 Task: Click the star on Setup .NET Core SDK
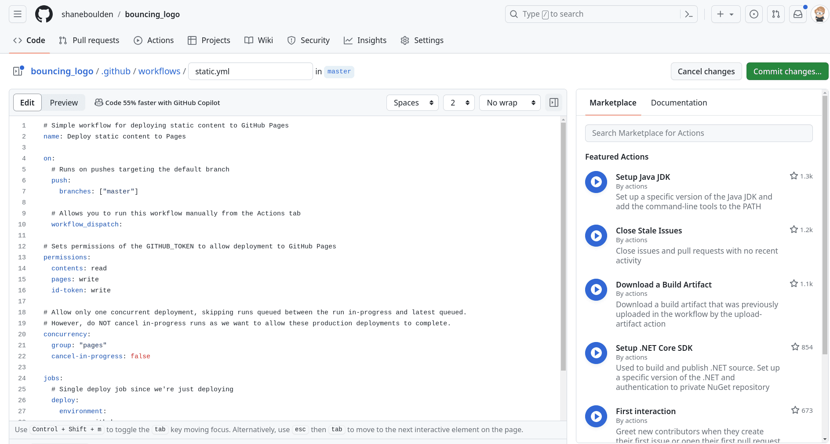(x=795, y=347)
